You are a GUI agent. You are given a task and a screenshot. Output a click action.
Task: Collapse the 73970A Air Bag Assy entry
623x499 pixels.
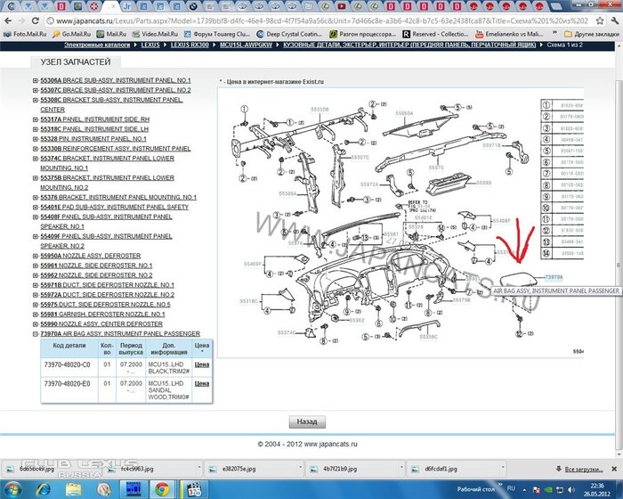point(36,333)
